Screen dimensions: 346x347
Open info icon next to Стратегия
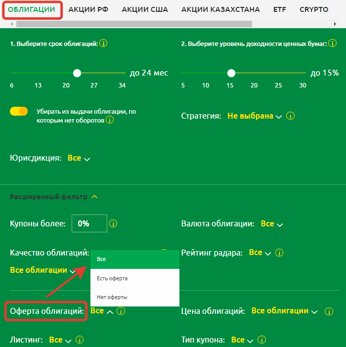click(291, 116)
